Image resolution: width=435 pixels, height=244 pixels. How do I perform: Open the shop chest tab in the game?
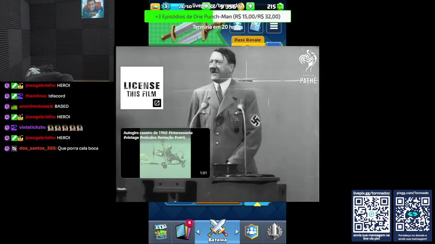click(160, 232)
